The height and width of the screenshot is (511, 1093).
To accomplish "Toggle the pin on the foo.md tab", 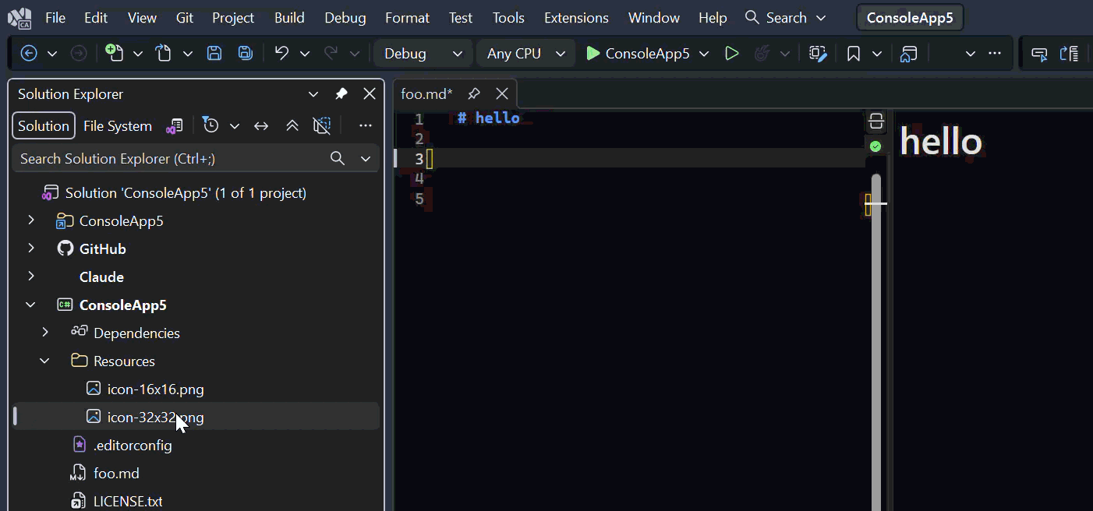I will coord(473,94).
